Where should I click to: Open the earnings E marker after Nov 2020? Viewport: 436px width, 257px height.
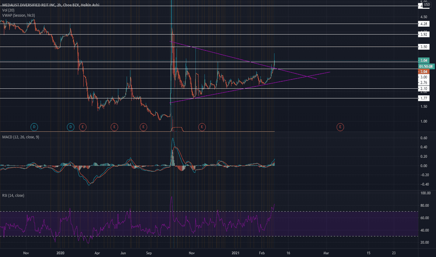[x=202, y=127]
